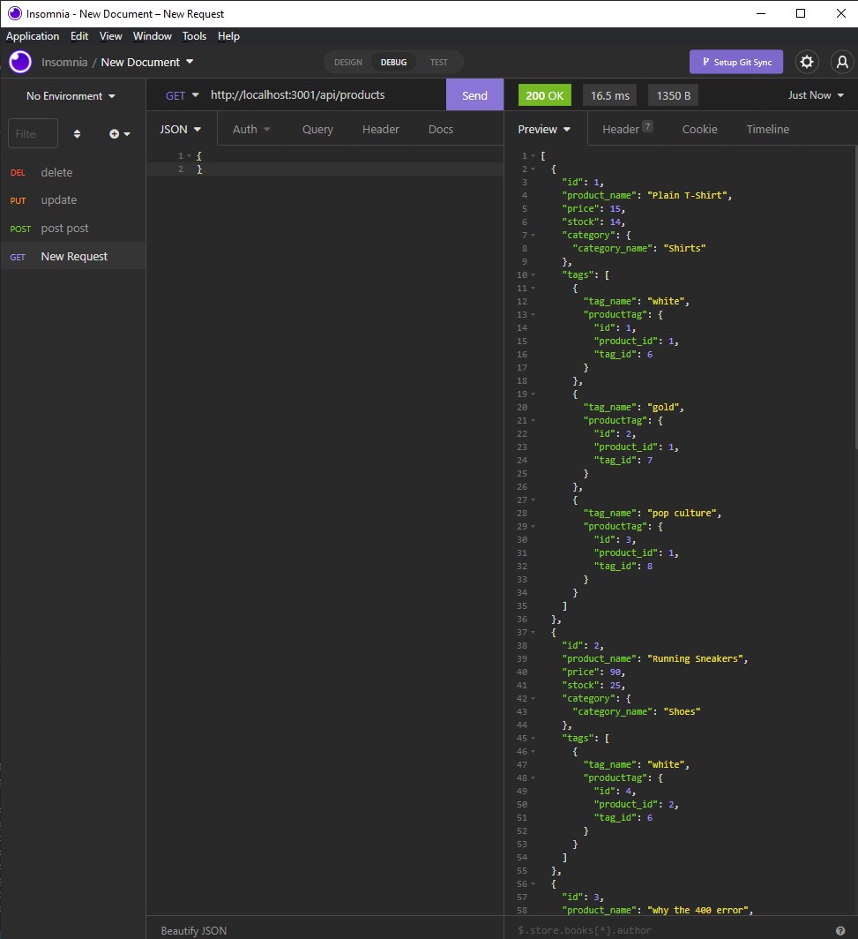This screenshot has height=939, width=858.
Task: Click the request filter input field
Action: click(x=32, y=133)
